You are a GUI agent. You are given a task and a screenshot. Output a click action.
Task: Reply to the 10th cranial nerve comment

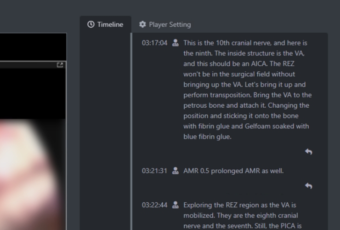tap(308, 151)
